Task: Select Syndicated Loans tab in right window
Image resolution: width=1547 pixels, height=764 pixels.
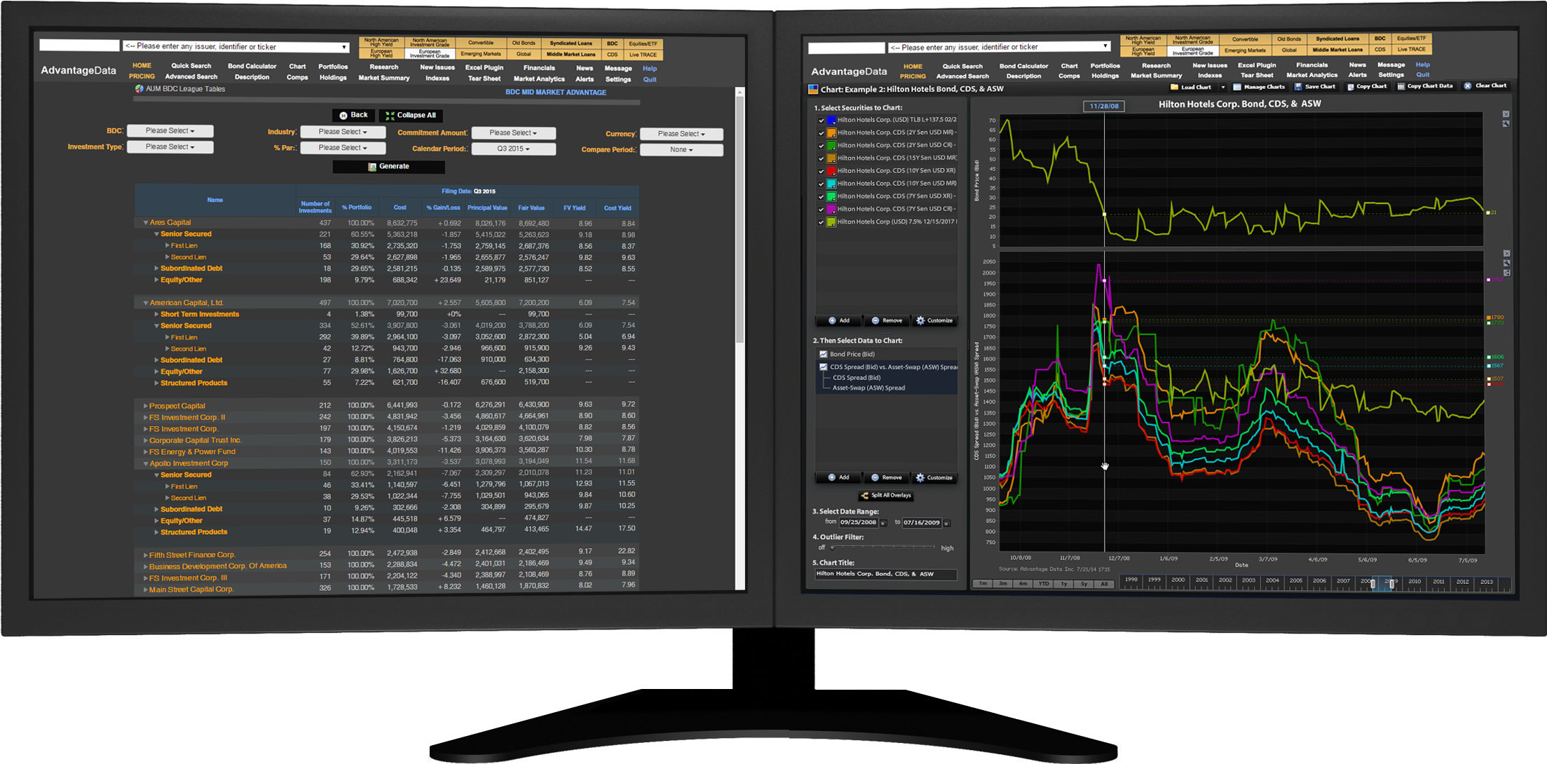Action: click(1337, 39)
